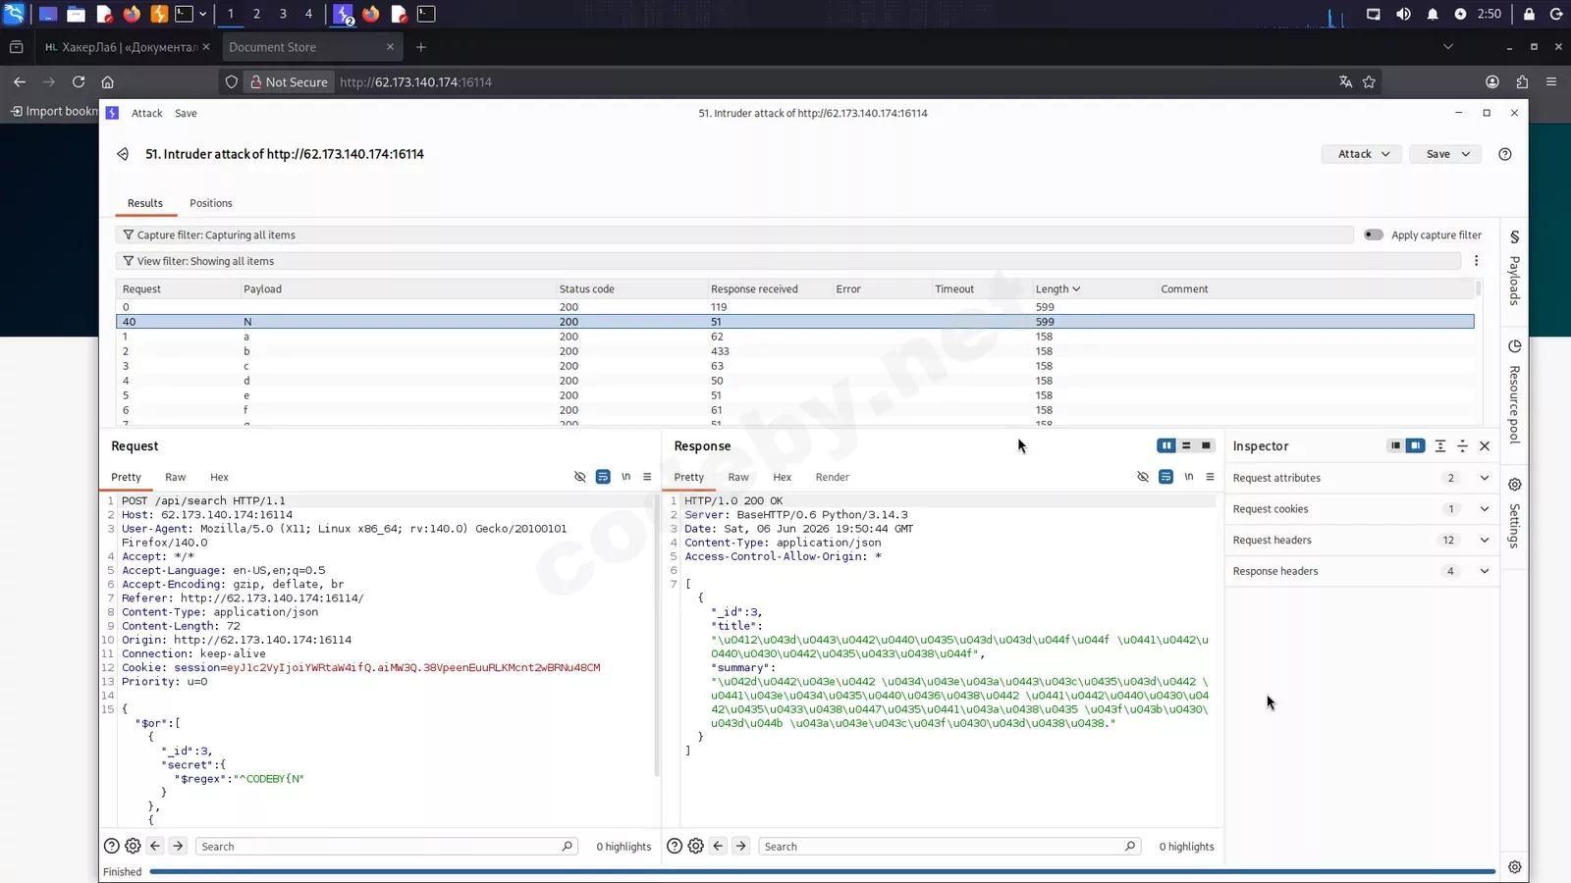This screenshot has width=1571, height=883.
Task: Go back with the arrow beside the attack title
Action: [123, 154]
